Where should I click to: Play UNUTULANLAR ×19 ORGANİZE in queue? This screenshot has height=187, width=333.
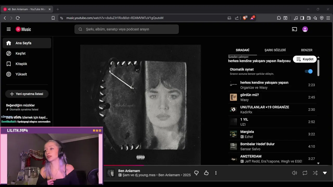(x=272, y=110)
